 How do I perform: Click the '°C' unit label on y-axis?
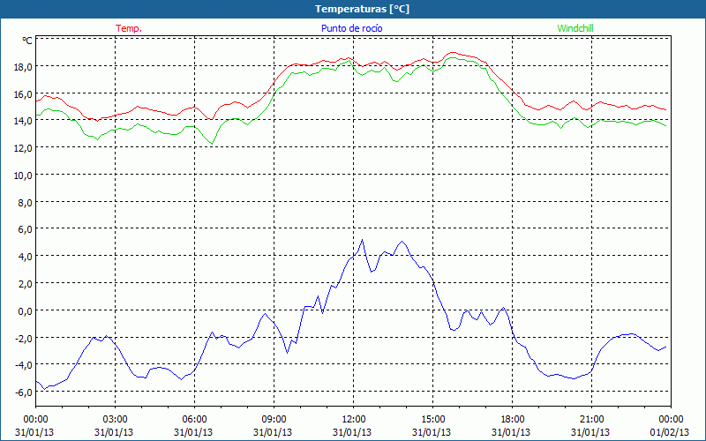coord(27,41)
